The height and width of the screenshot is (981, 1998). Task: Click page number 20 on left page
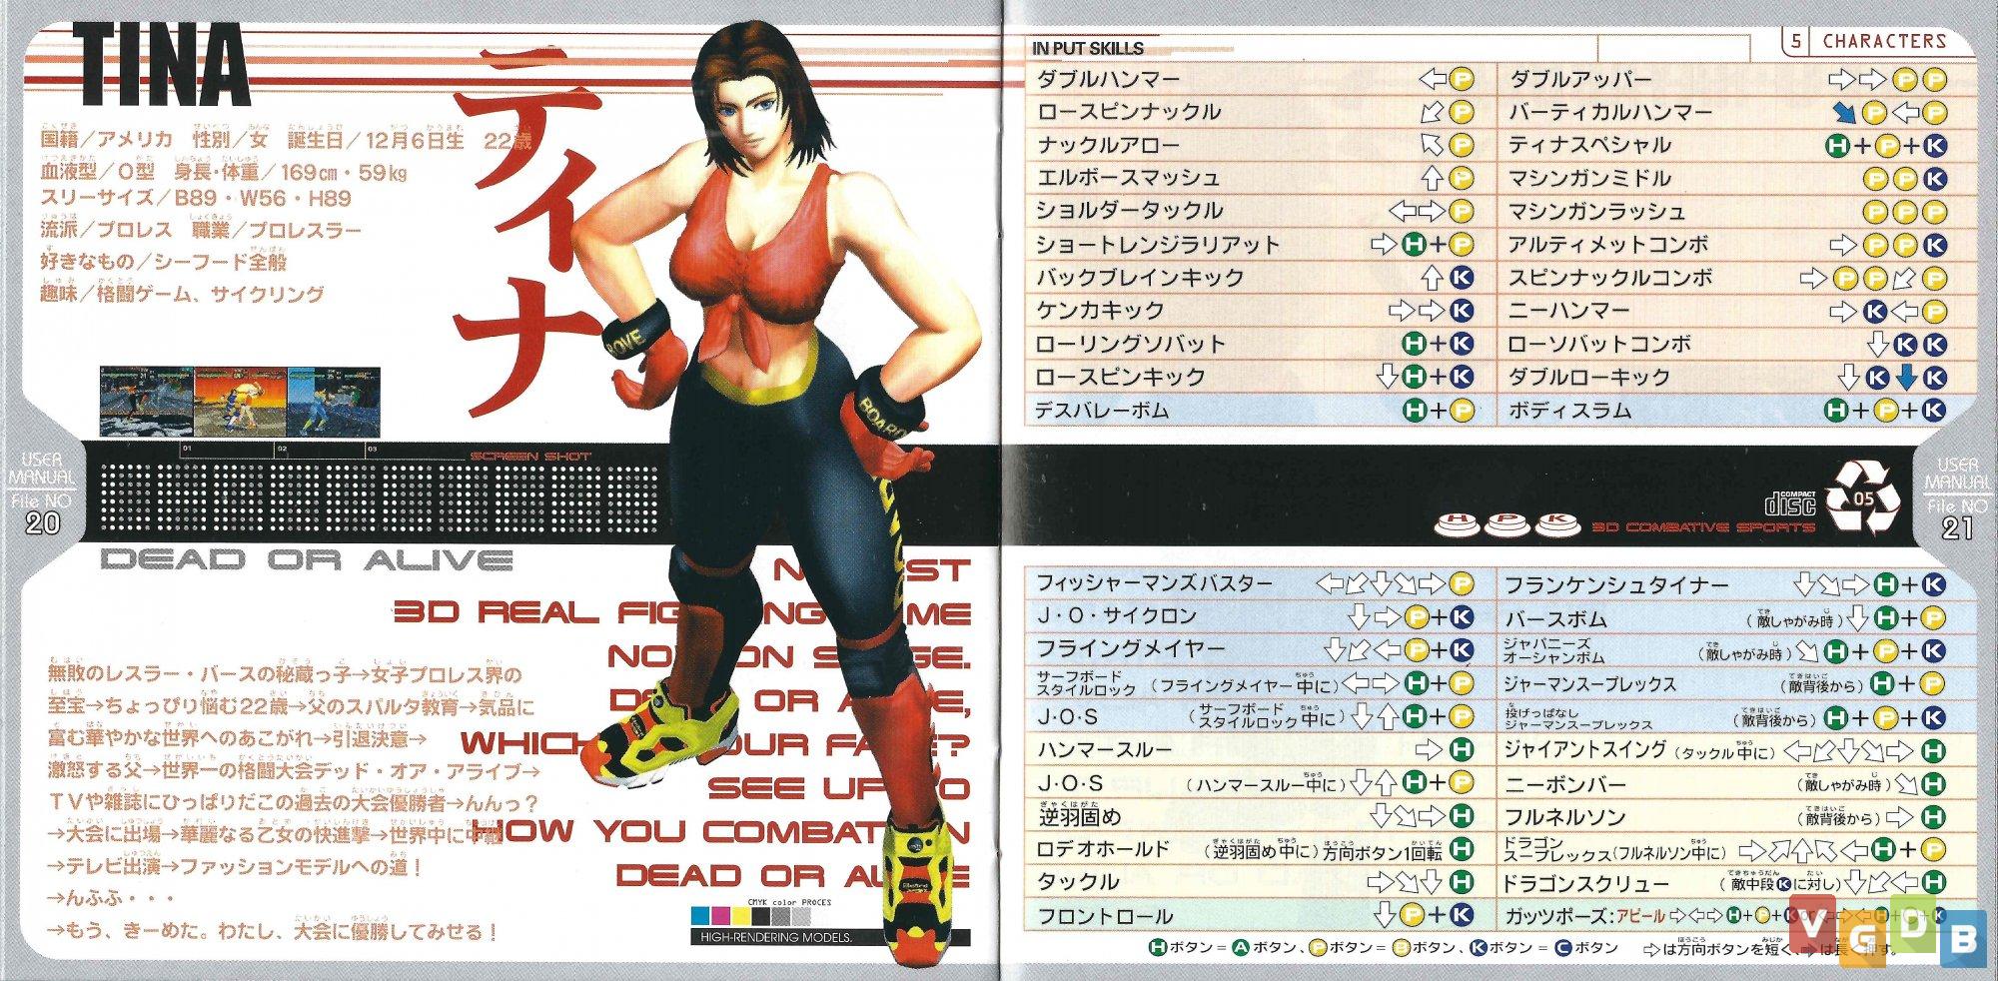pyautogui.click(x=43, y=522)
